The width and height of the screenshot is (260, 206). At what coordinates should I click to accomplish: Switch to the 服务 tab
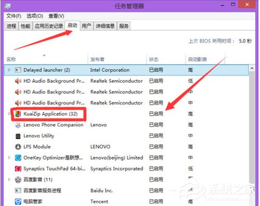point(124,26)
